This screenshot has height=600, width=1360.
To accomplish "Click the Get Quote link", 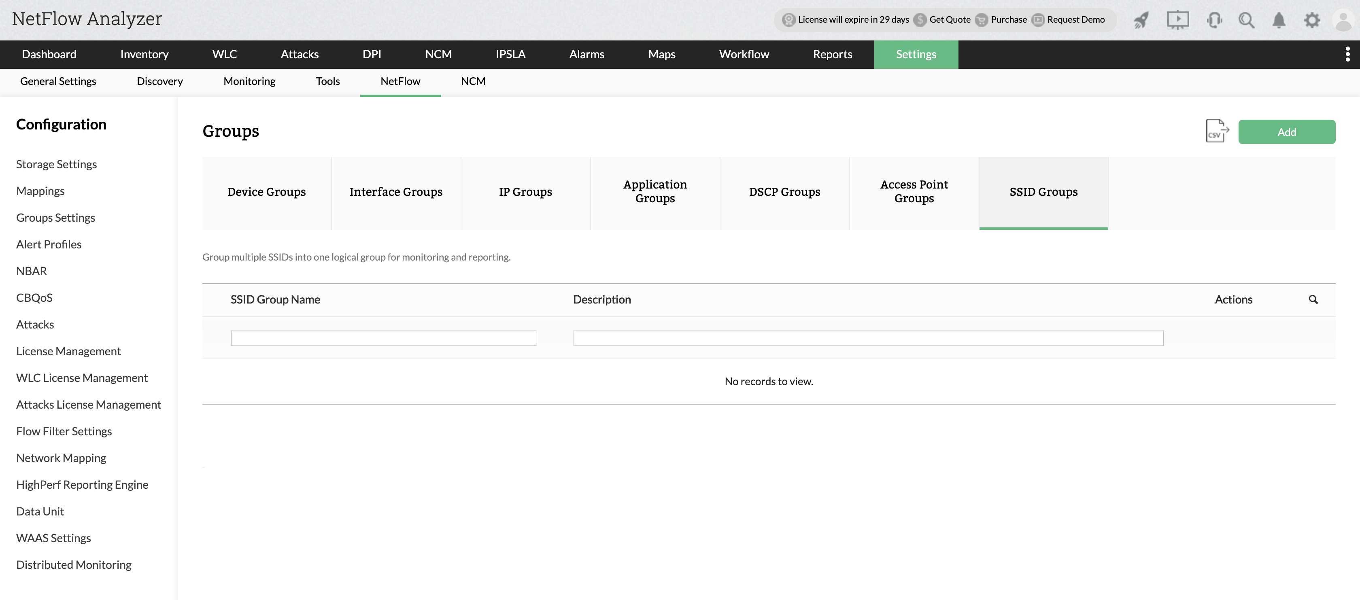I will click(x=949, y=19).
